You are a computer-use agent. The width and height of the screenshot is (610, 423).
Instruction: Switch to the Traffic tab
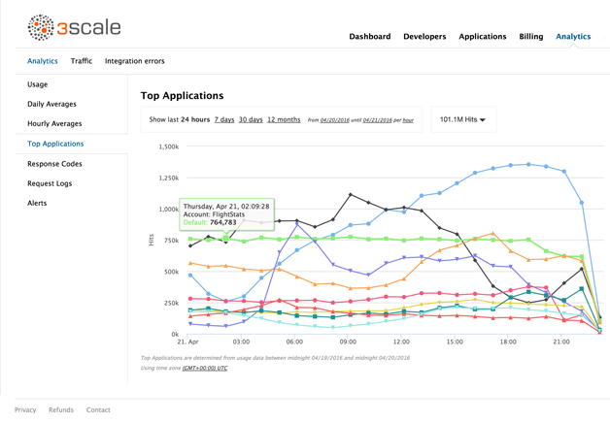(82, 61)
